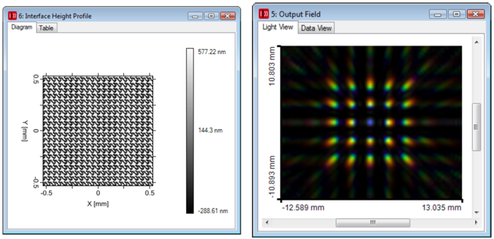Select the Diagram tab
Viewport: 494px width, 239px height.
[x=22, y=27]
